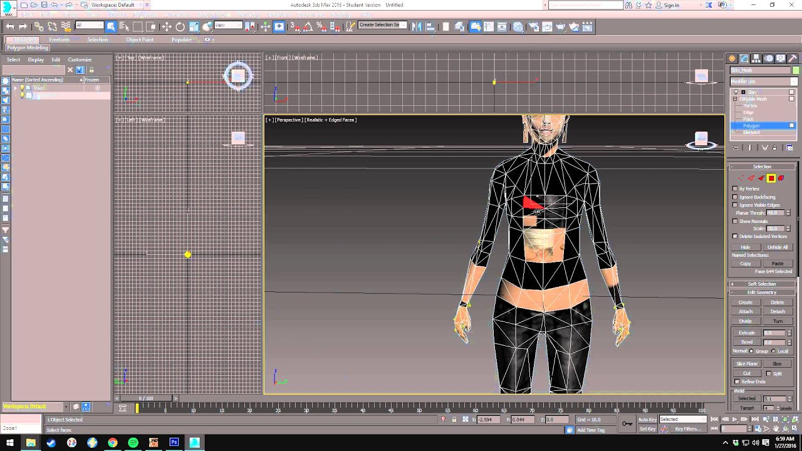Enable the By Vertex checkbox
Screen dimensions: 802x451
point(735,189)
